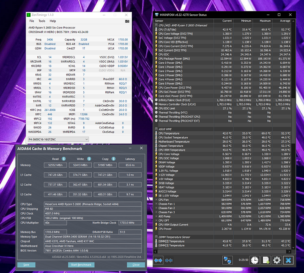Select the CPU VRM Output Current row
The image size is (304, 273).
(x=223, y=225)
